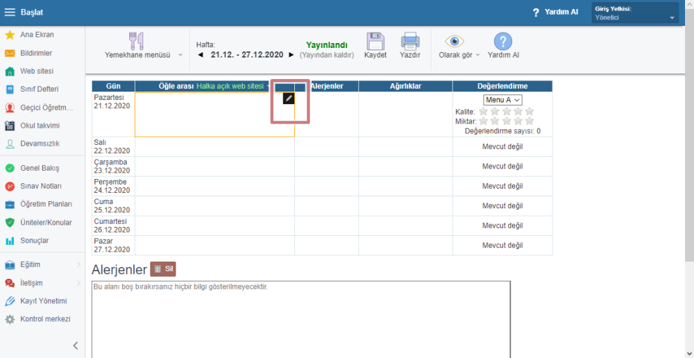The image size is (694, 358).
Task: Click the Ağırlıklar column header
Action: [x=405, y=86]
